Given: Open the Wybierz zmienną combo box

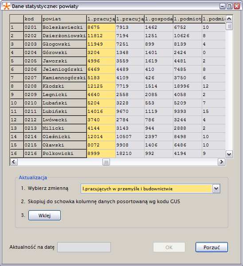Looking at the screenshot, I should click(150, 189).
